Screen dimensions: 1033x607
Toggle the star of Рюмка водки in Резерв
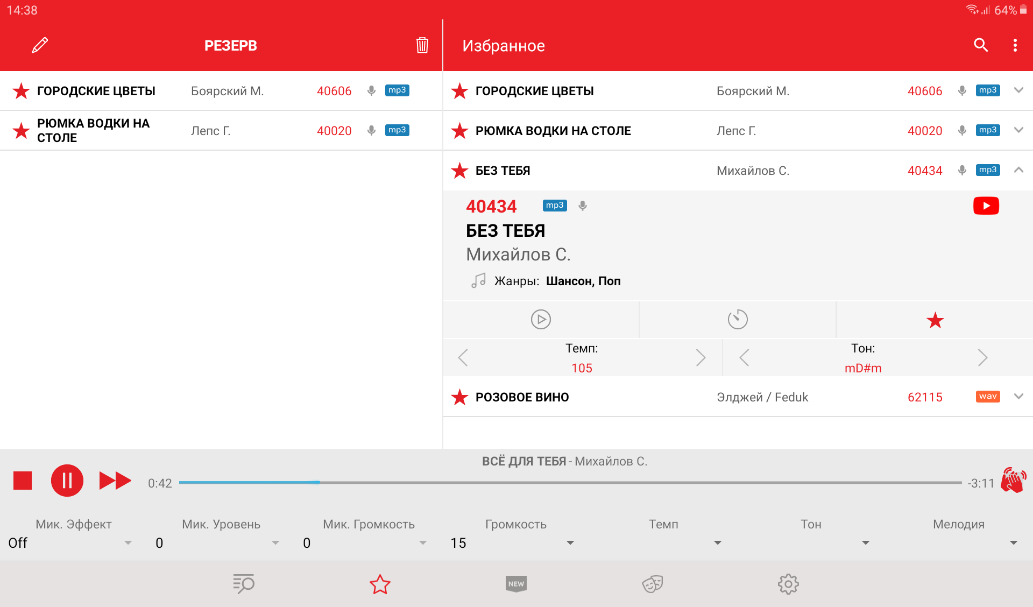pos(21,131)
